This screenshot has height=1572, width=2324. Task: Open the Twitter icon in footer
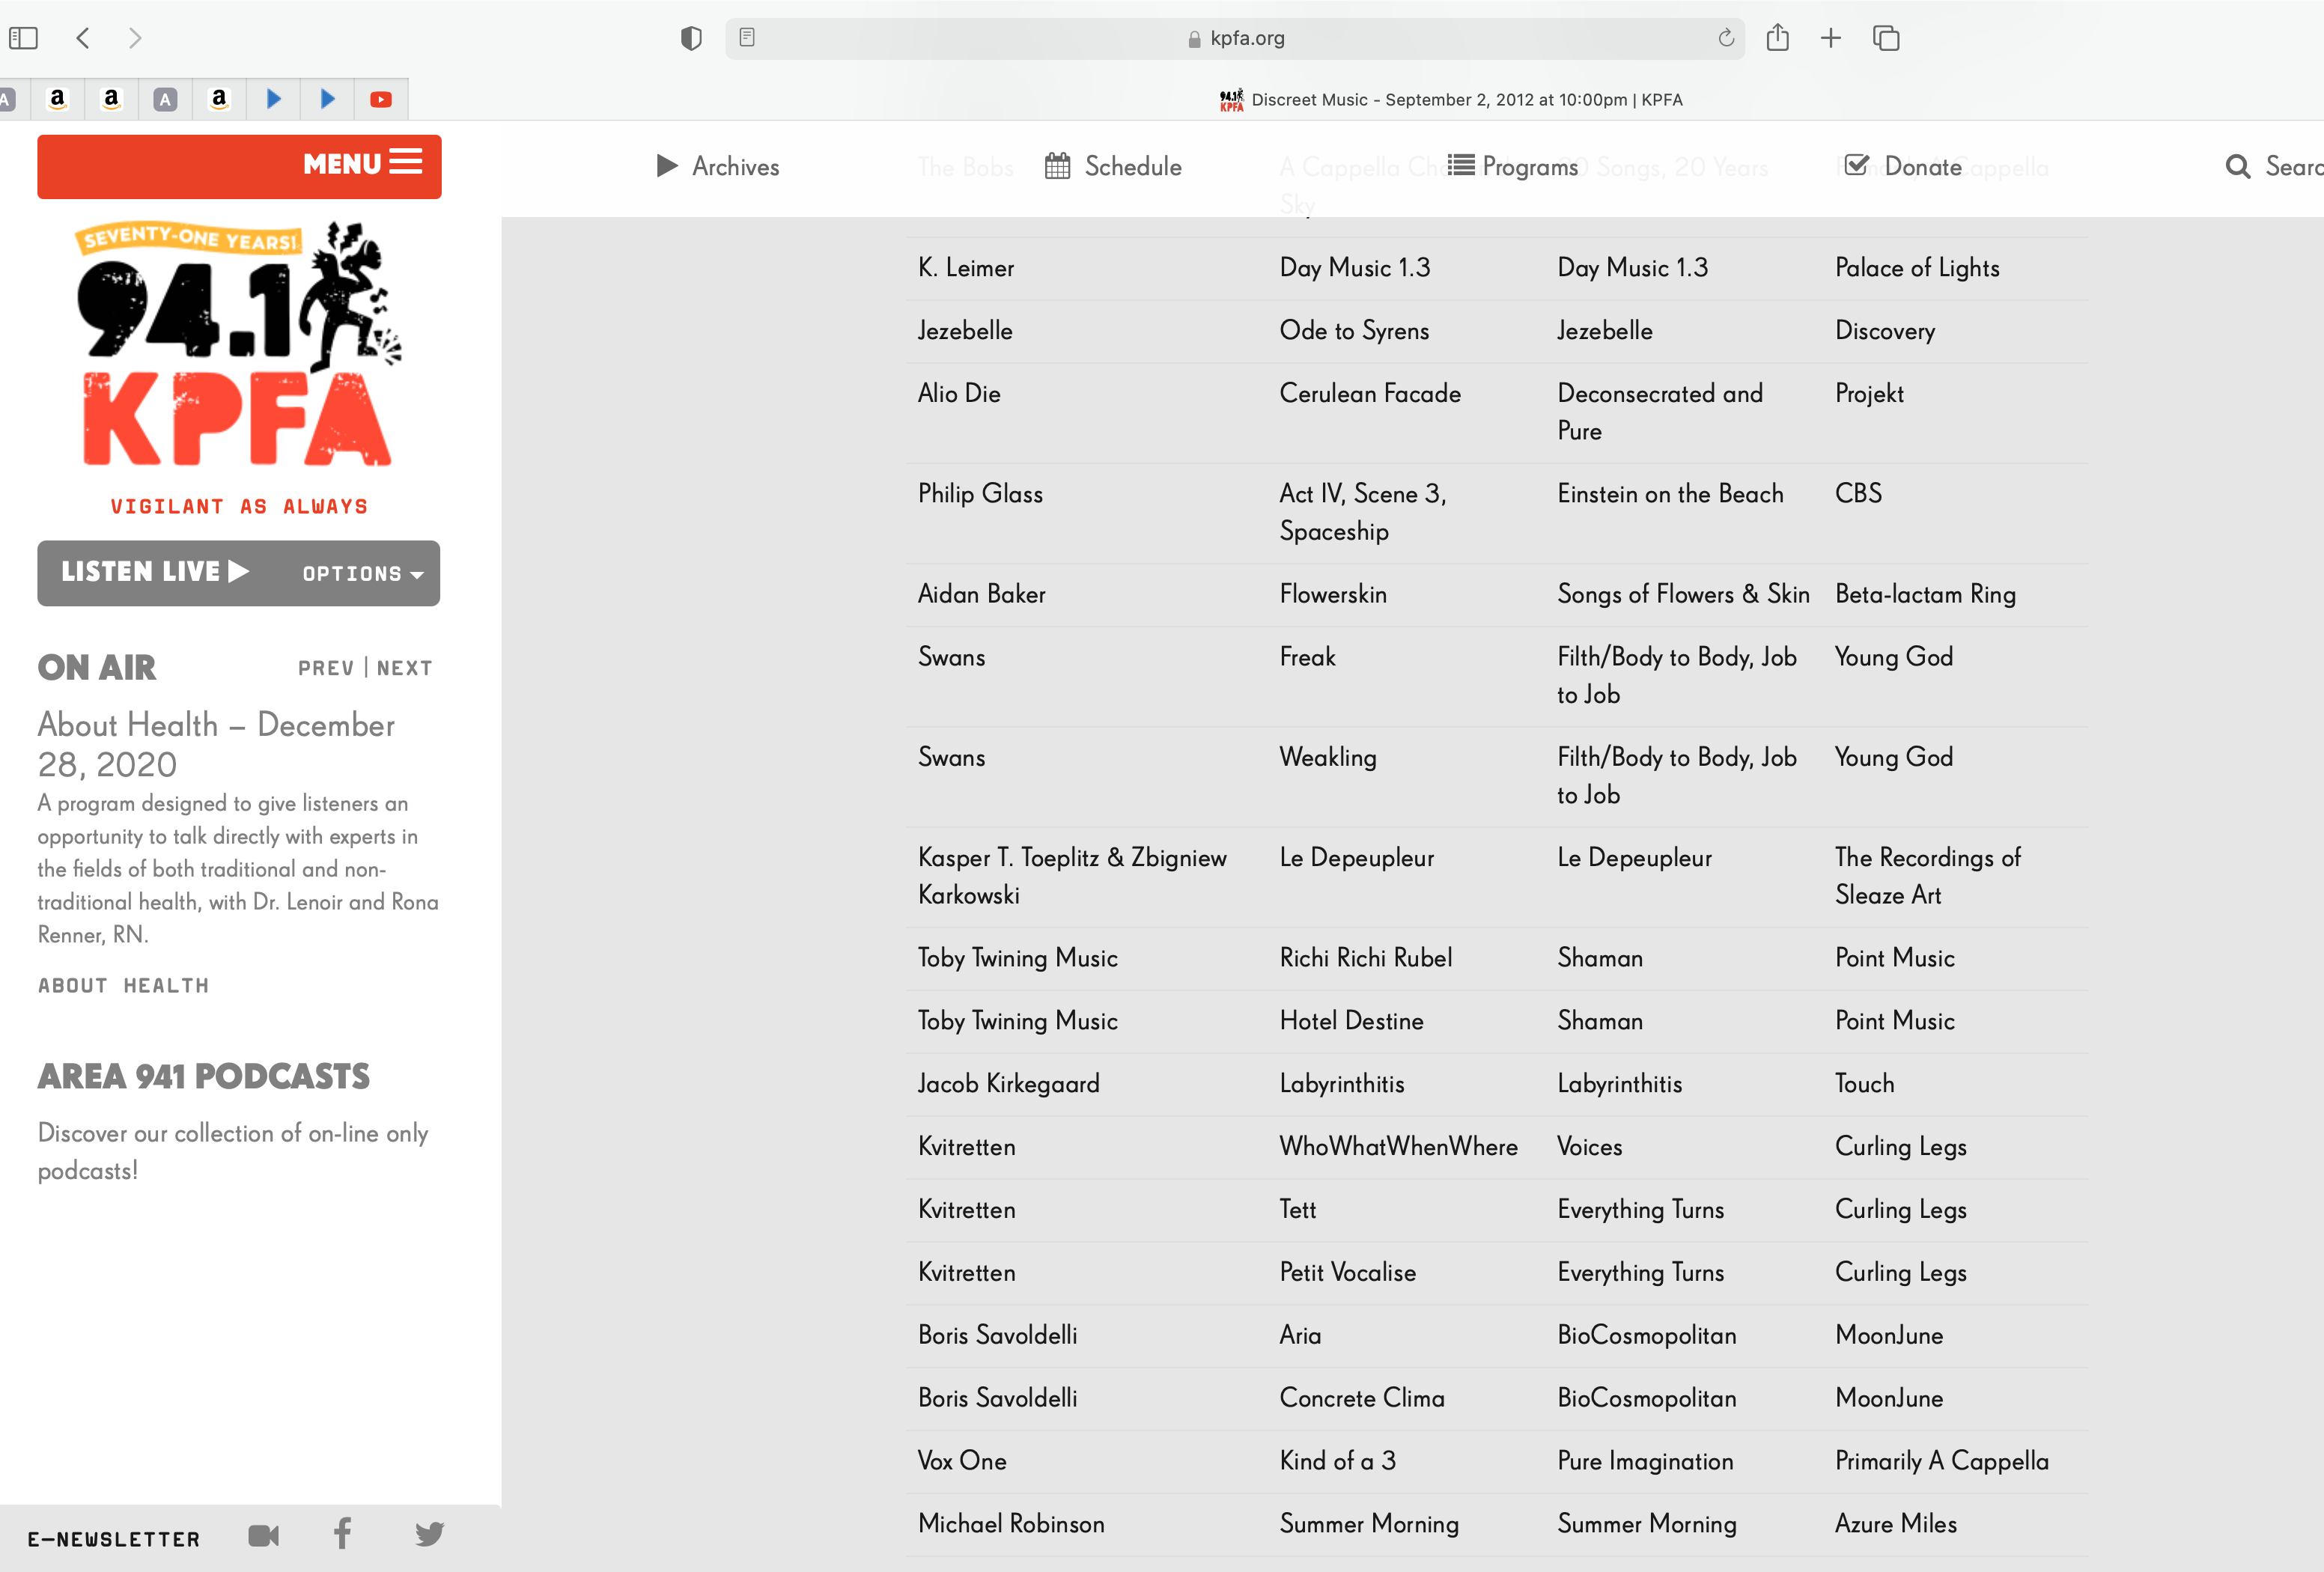(430, 1534)
